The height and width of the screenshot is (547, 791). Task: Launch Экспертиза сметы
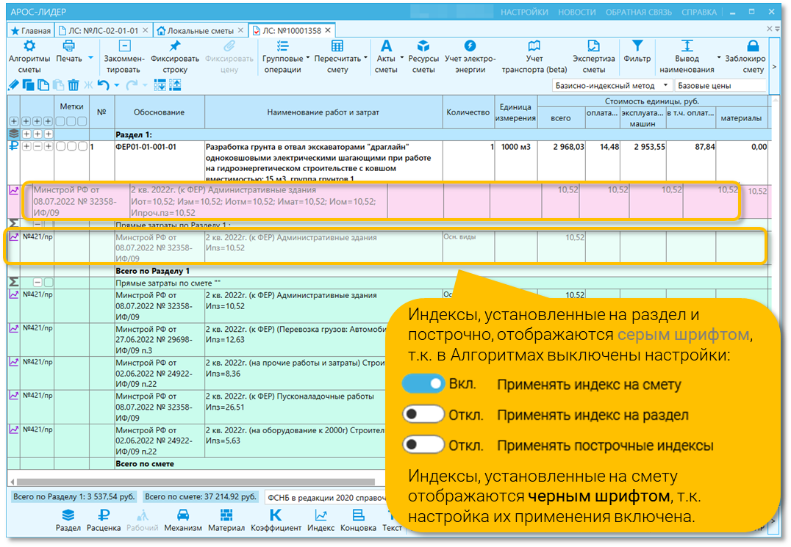click(x=594, y=46)
